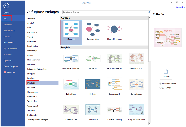Open the Drucken menu item
Screen dimensions: 186x127
[7, 37]
